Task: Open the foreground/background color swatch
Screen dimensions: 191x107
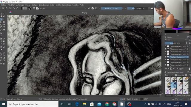Action: [30, 8]
